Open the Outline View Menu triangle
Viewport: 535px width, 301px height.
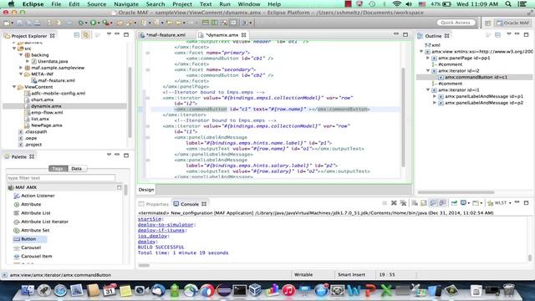coord(509,34)
